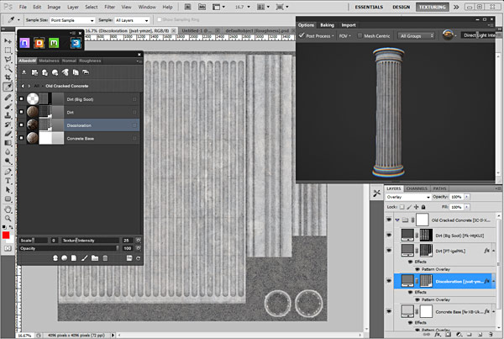Image resolution: width=504 pixels, height=339 pixels.
Task: Select the Healing Brush tool
Action: click(8, 98)
